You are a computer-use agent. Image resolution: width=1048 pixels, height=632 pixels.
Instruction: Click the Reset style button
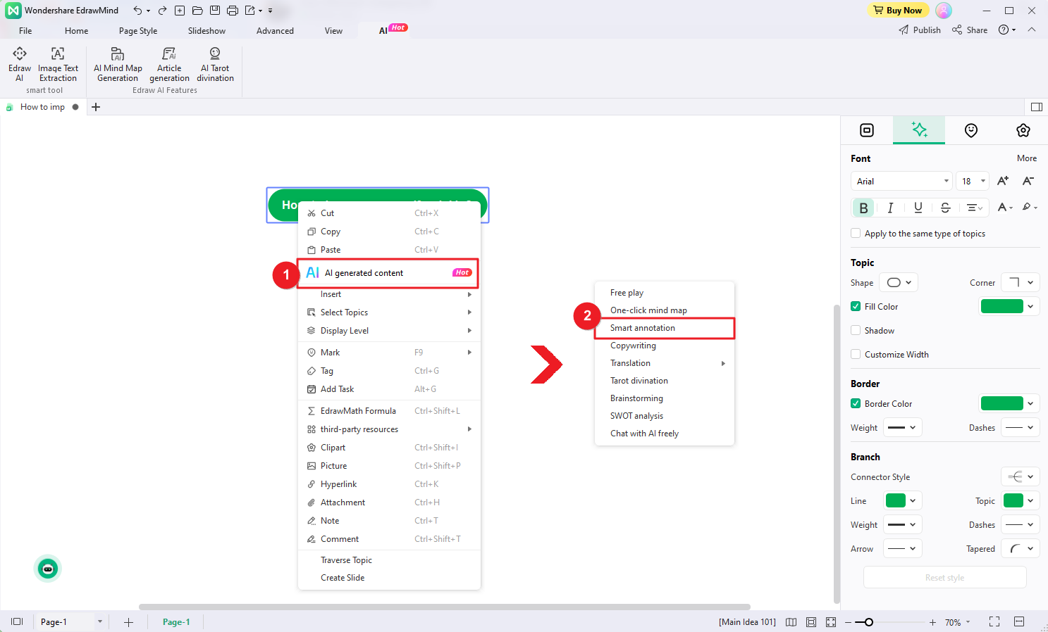[x=944, y=577]
